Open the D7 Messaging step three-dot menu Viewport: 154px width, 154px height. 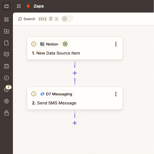pyautogui.click(x=116, y=94)
